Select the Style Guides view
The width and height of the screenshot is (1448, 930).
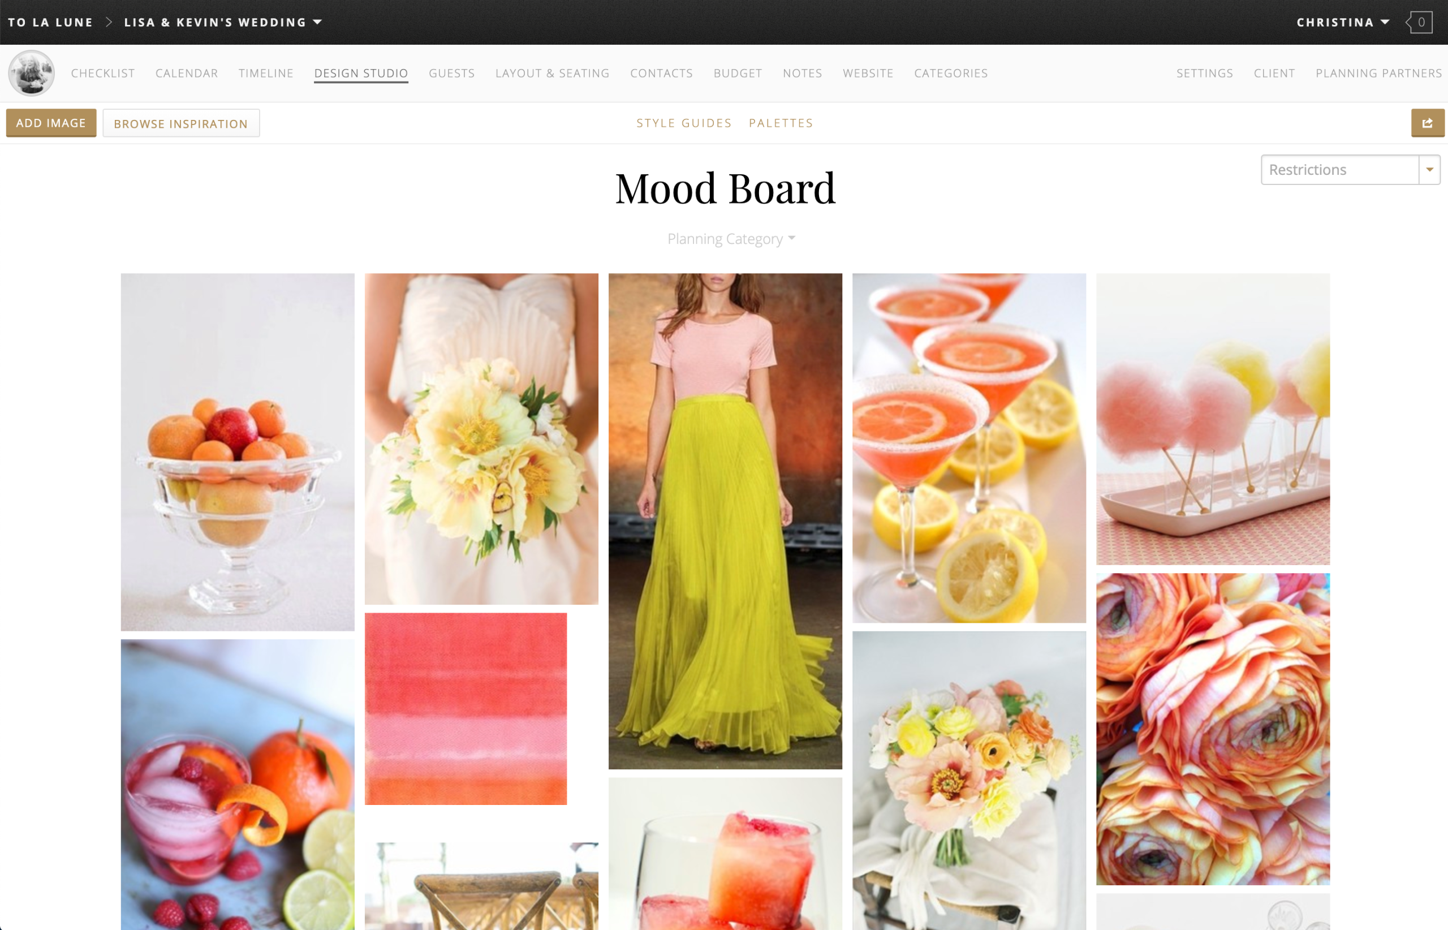(x=683, y=123)
